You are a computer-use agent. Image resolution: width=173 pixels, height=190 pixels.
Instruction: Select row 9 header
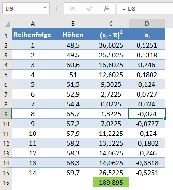[6, 114]
